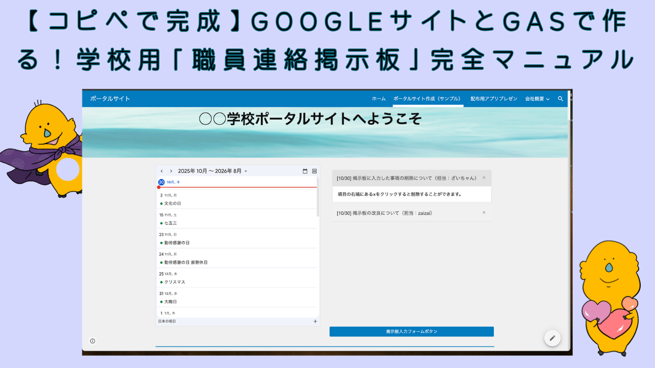The image size is (655, 368).
Task: Open the ホーム page
Action: tap(379, 99)
